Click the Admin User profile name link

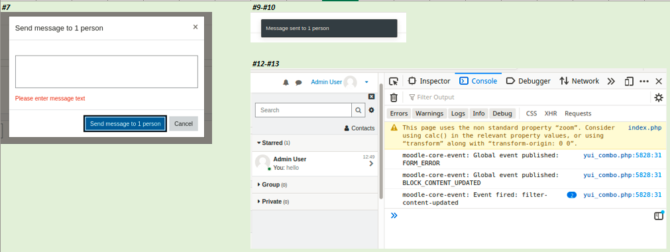point(327,82)
